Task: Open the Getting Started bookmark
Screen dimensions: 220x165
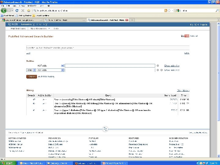Action: pyautogui.click(x=24, y=16)
